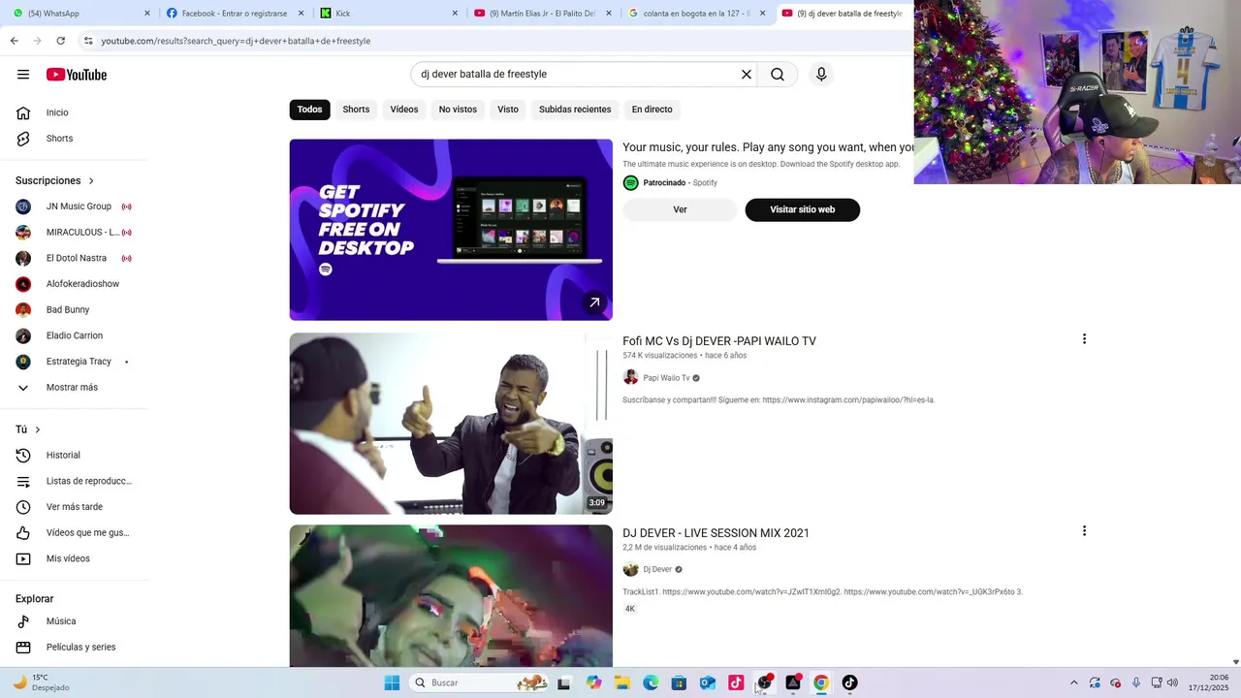
Task: Open the Dj Dever channel link
Action: click(657, 570)
